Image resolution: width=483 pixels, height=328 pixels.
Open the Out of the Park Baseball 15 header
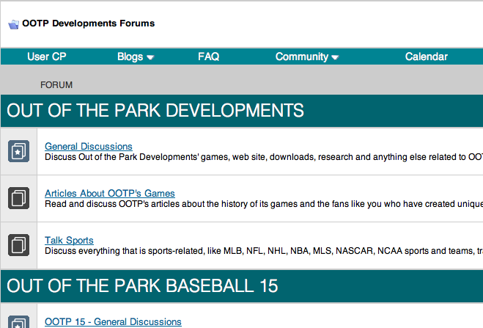coord(142,285)
